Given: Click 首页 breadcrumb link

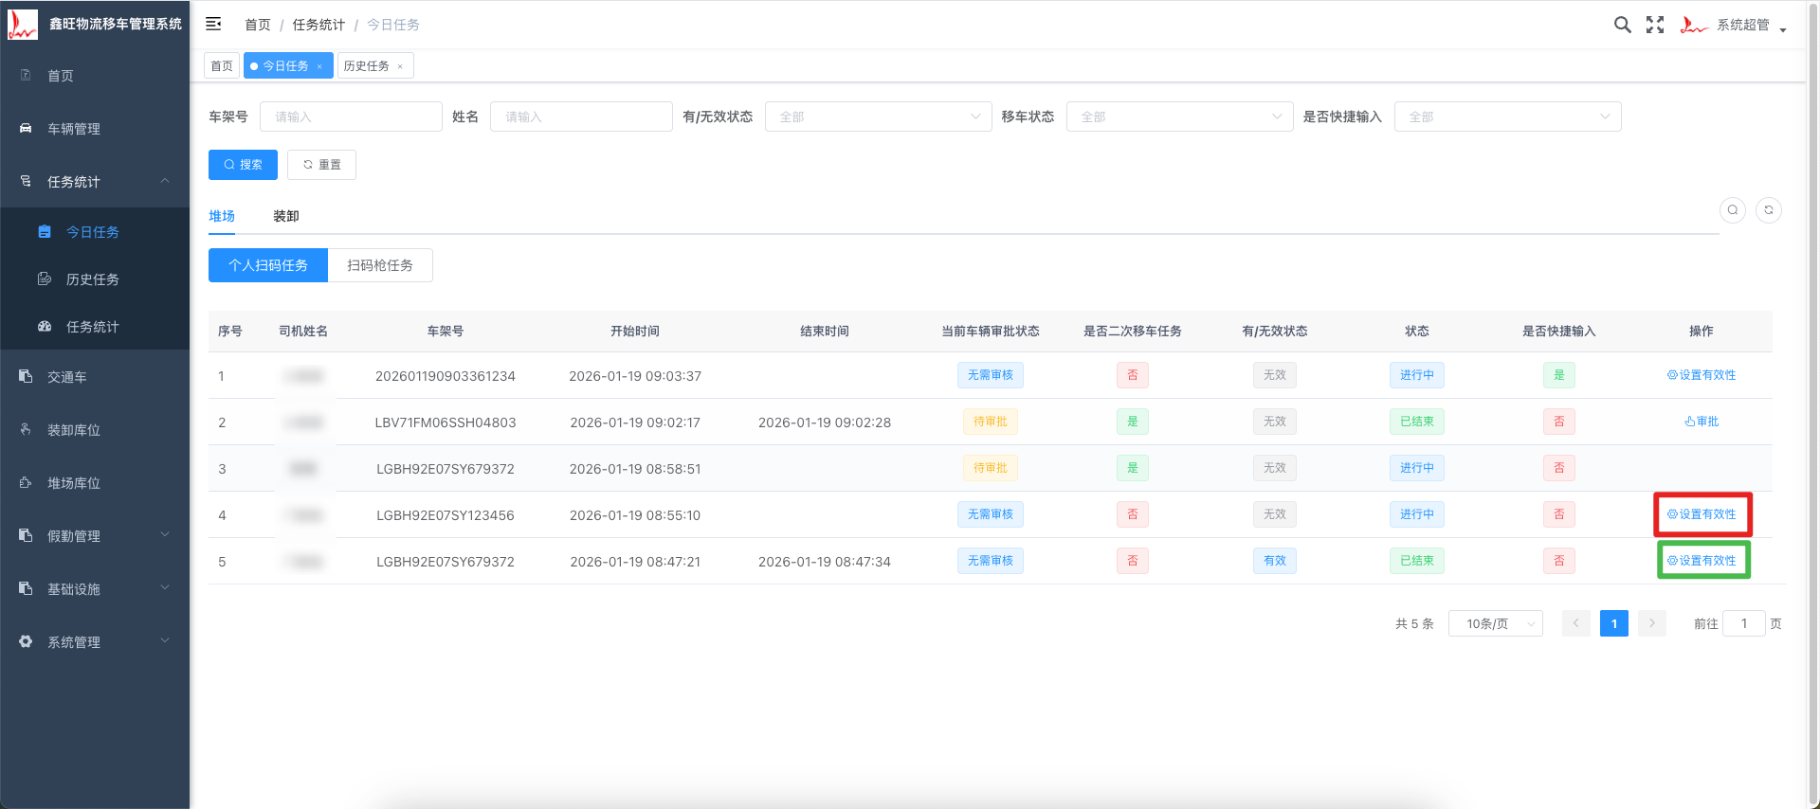Looking at the screenshot, I should pyautogui.click(x=258, y=25).
